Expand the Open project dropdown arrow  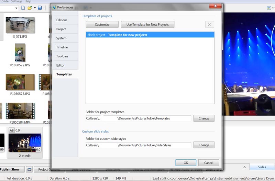click(x=35, y=8)
